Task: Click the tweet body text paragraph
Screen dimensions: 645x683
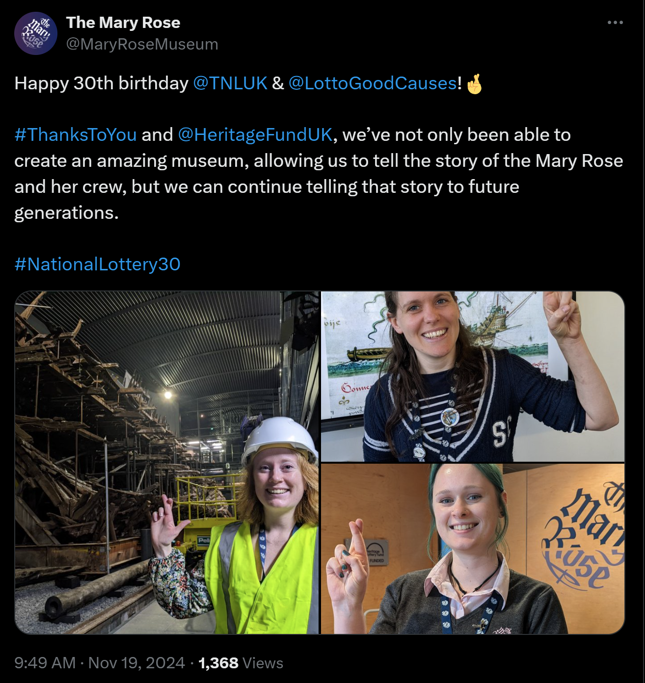Action: 319,174
